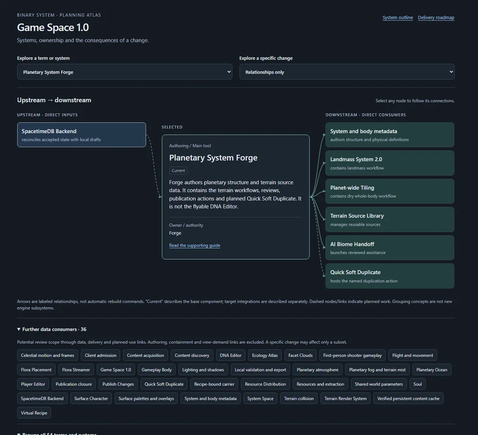The width and height of the screenshot is (478, 435).
Task: Click the 'Game Space 1.0' page title
Action: [x=53, y=27]
